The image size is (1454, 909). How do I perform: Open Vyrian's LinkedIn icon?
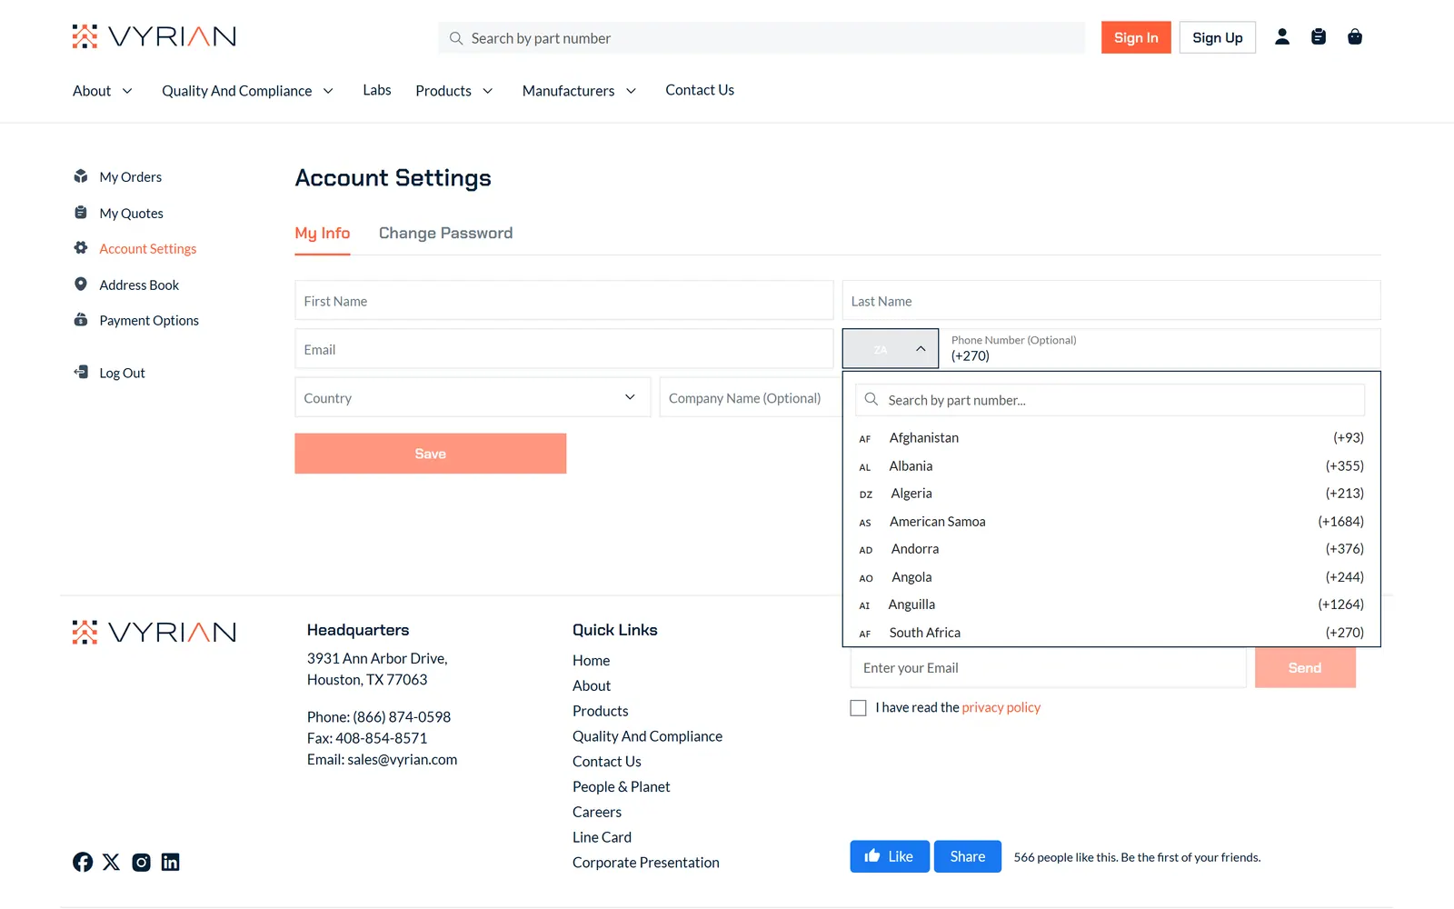[170, 862]
